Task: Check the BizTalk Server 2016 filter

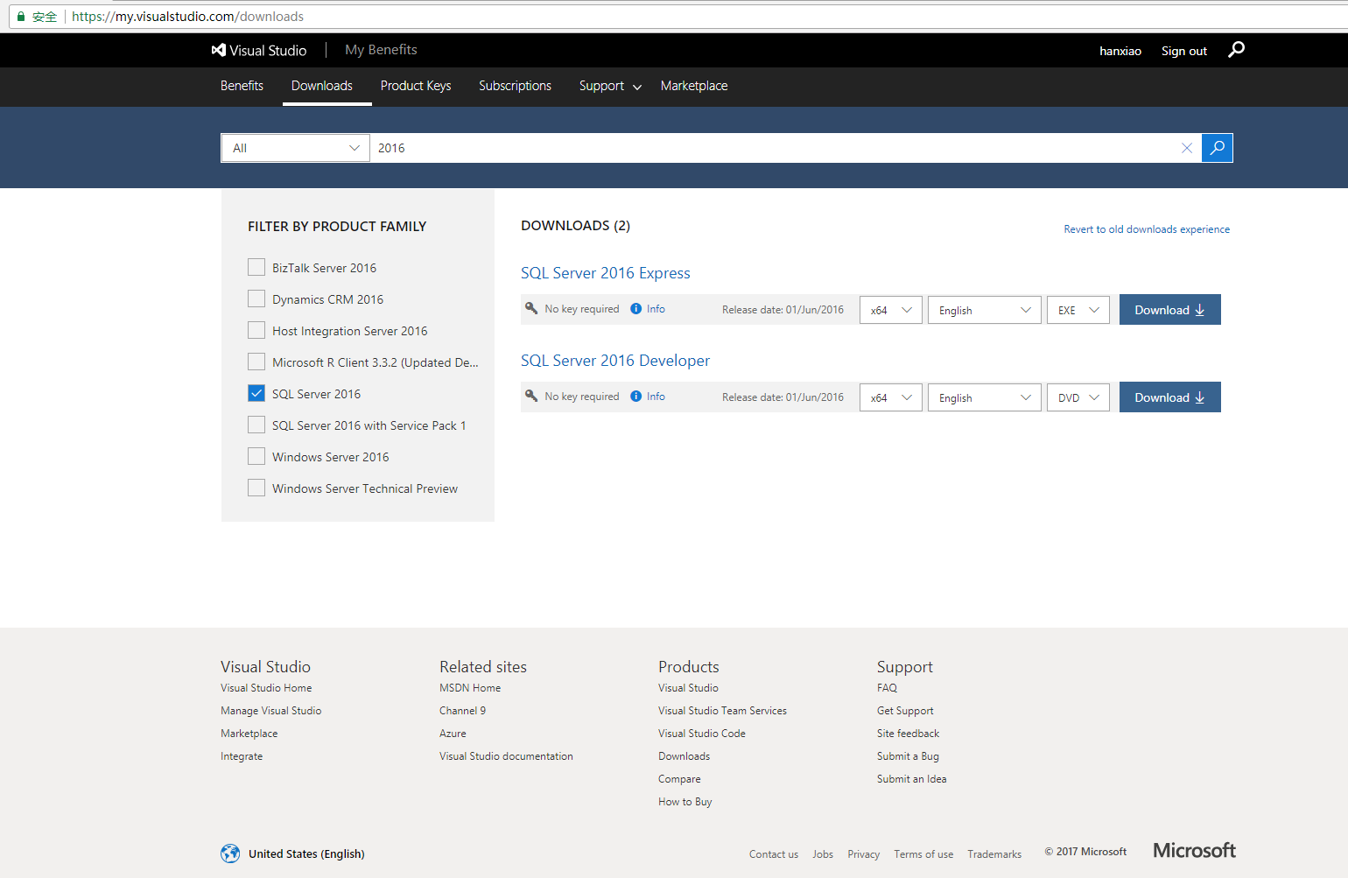Action: point(256,267)
